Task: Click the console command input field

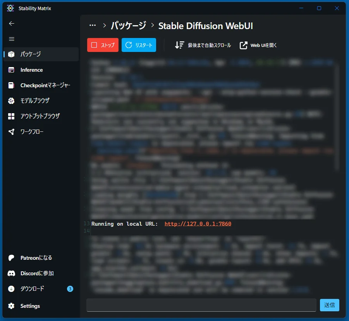Action: coord(201,305)
